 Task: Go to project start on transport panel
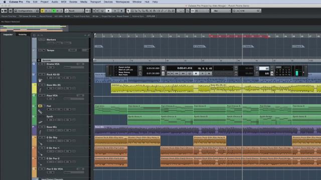[x=169, y=73]
